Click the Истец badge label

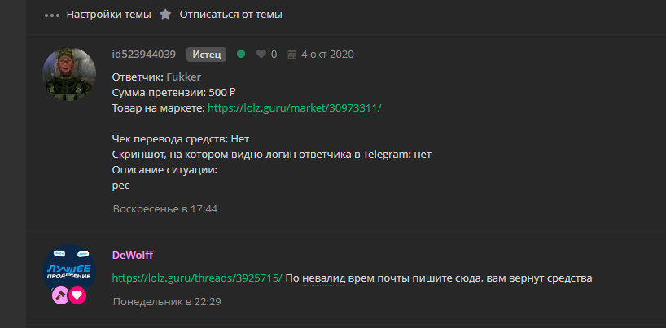point(207,55)
